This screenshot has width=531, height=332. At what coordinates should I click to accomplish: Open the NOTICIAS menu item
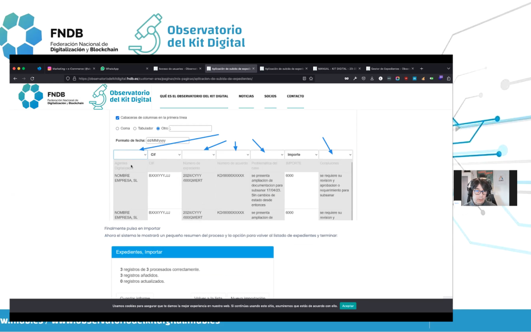tap(246, 96)
